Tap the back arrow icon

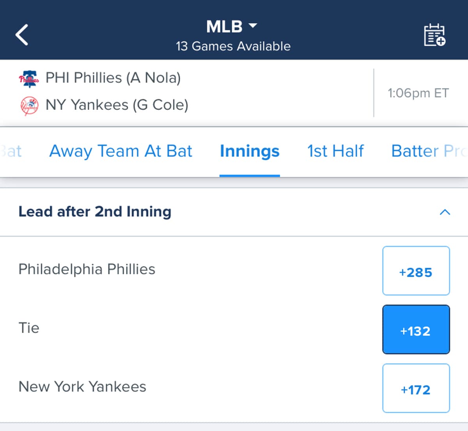click(x=22, y=35)
